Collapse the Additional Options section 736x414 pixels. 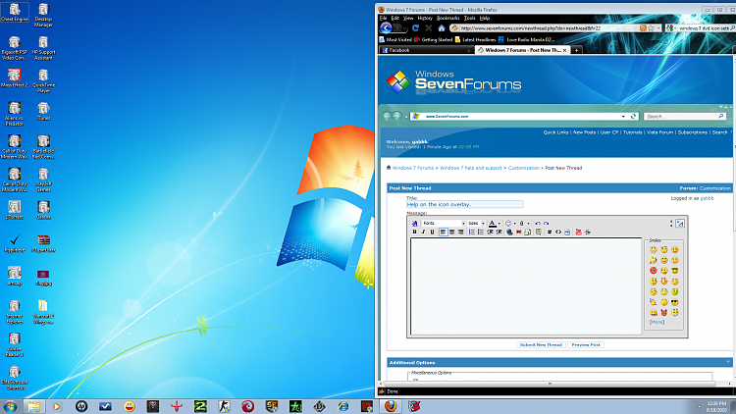pos(728,362)
